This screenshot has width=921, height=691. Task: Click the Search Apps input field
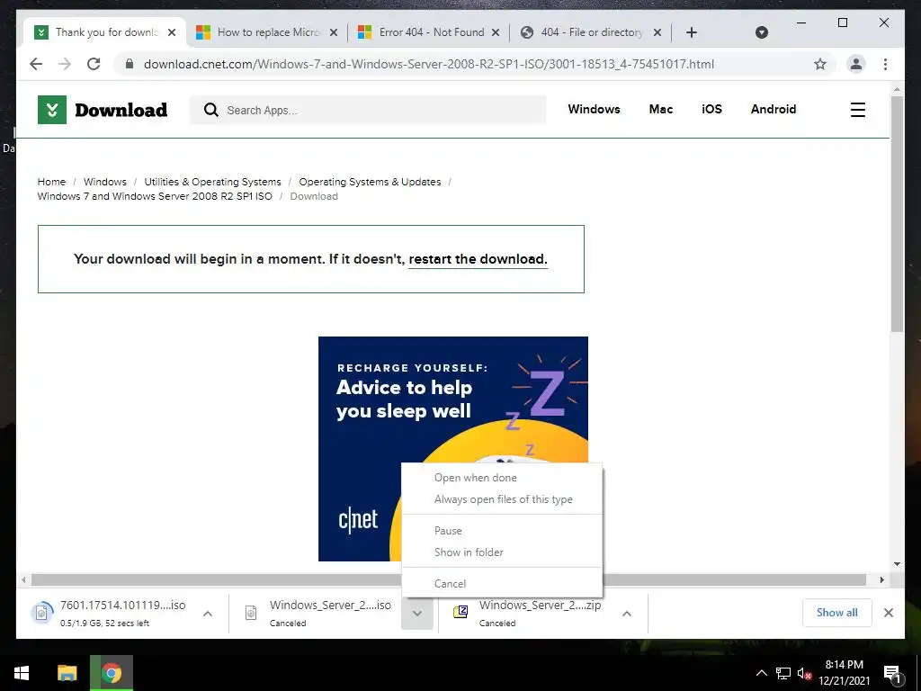368,110
